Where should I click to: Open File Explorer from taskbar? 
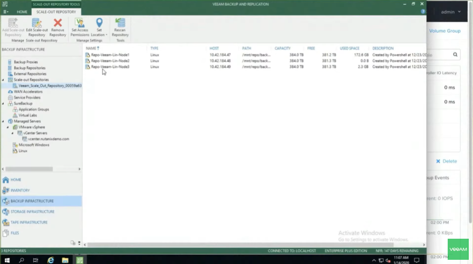click(65, 260)
